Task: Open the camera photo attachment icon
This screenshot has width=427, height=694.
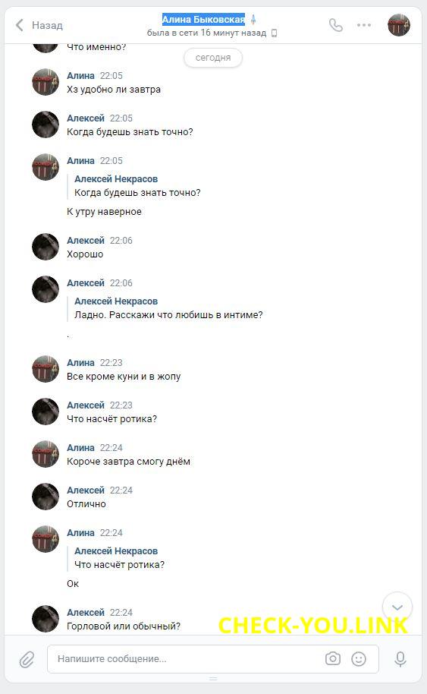Action: click(x=333, y=658)
